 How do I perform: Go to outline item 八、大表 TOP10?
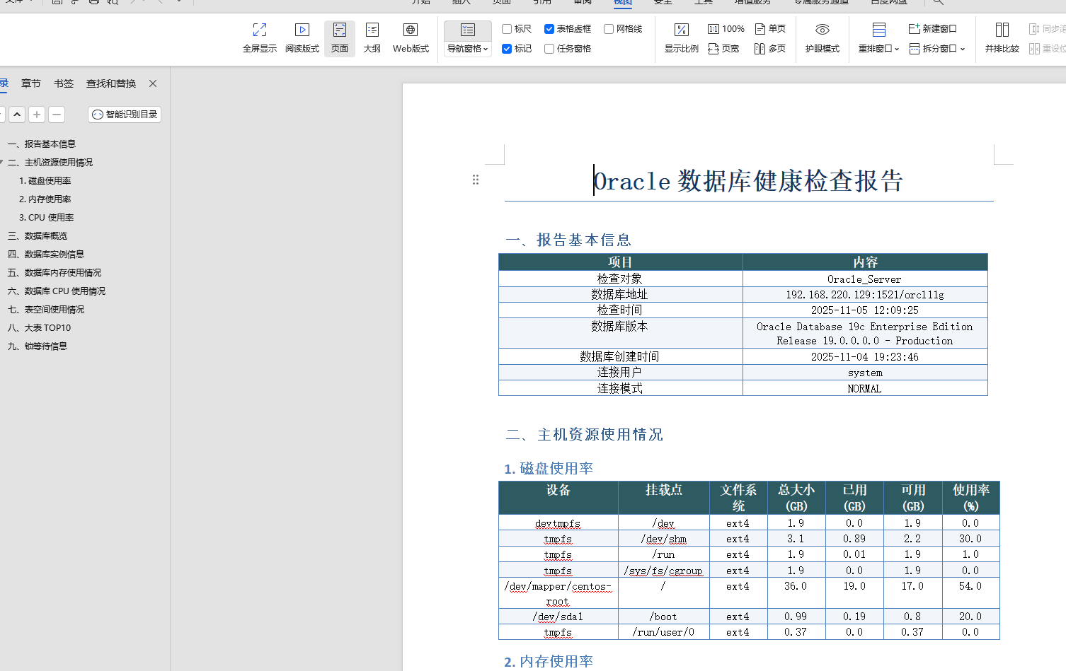[40, 328]
